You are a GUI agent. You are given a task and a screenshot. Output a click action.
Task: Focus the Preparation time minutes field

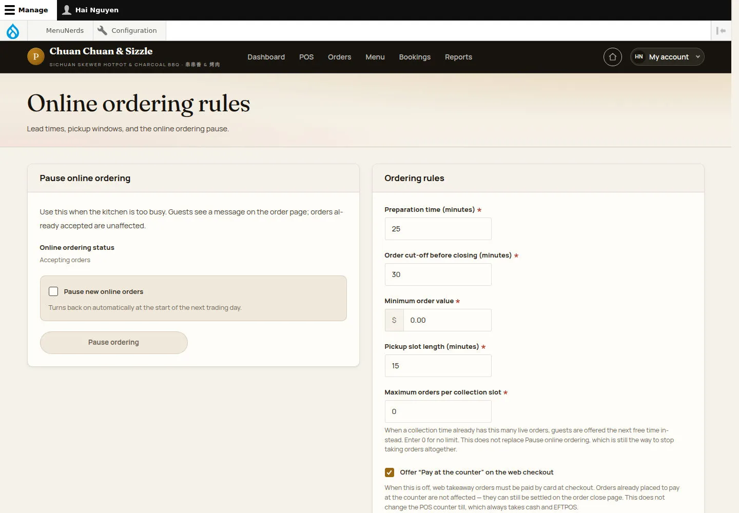[x=438, y=229]
